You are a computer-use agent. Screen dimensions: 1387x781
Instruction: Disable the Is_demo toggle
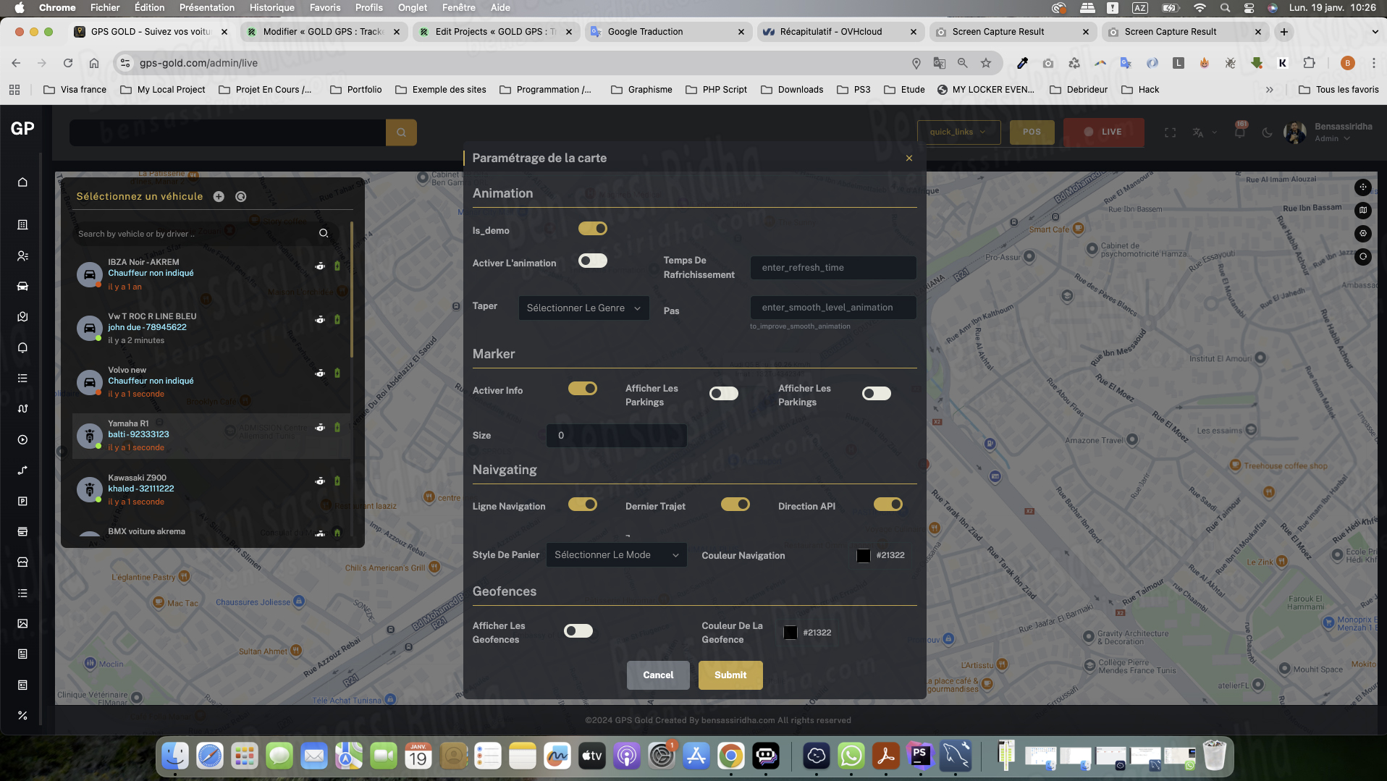(x=592, y=229)
